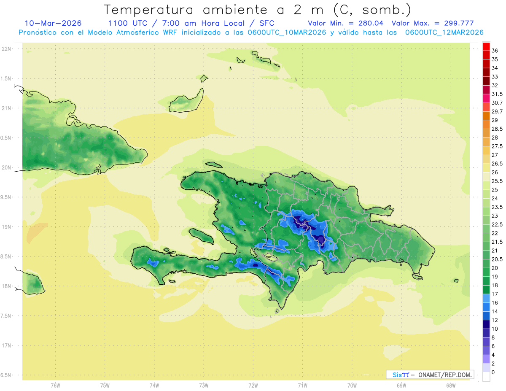Click the legend value 8
Viewport: 506px width, 391px height.
coord(493,337)
